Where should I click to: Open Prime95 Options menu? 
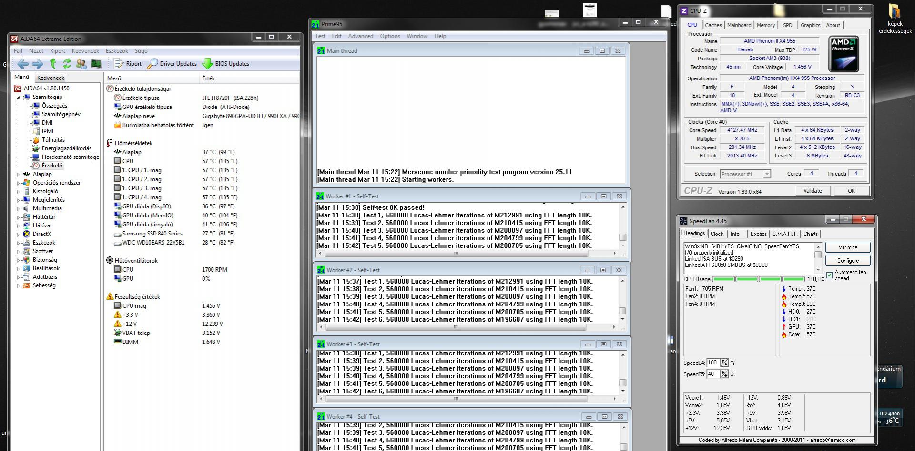390,36
